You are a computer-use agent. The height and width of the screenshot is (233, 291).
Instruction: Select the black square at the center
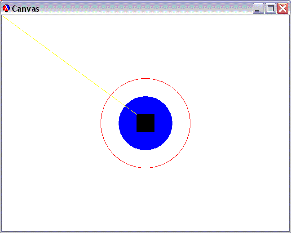[x=145, y=123]
